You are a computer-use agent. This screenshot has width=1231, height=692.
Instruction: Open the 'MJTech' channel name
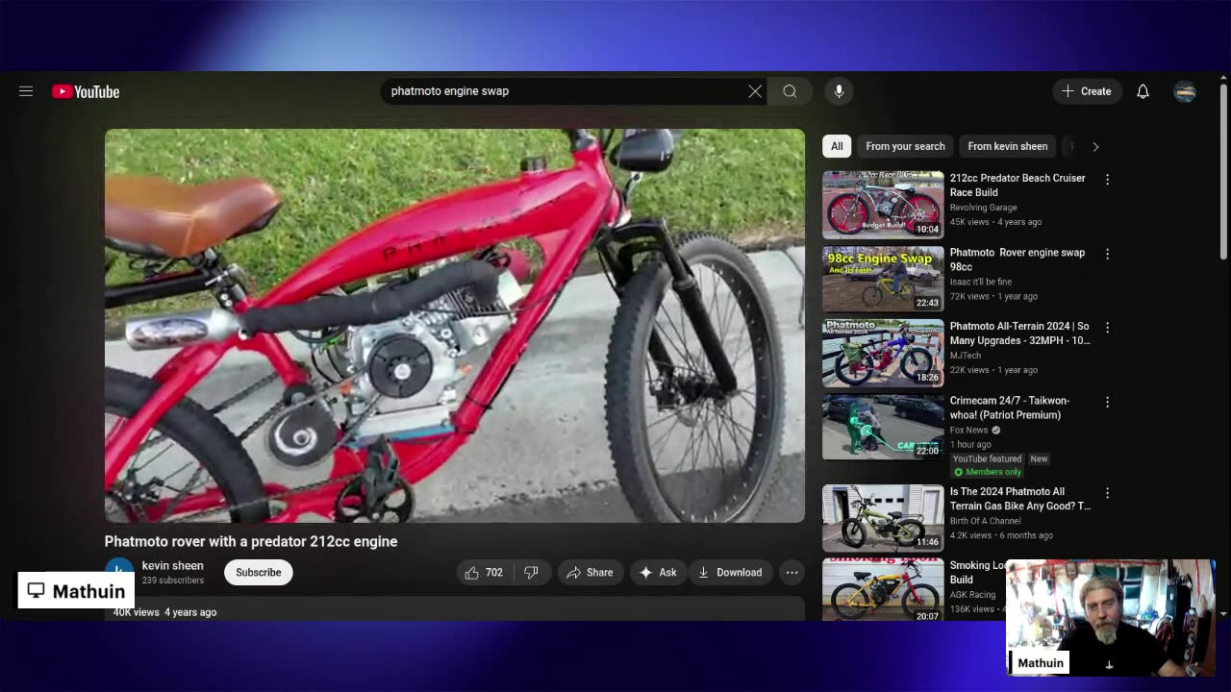click(966, 356)
